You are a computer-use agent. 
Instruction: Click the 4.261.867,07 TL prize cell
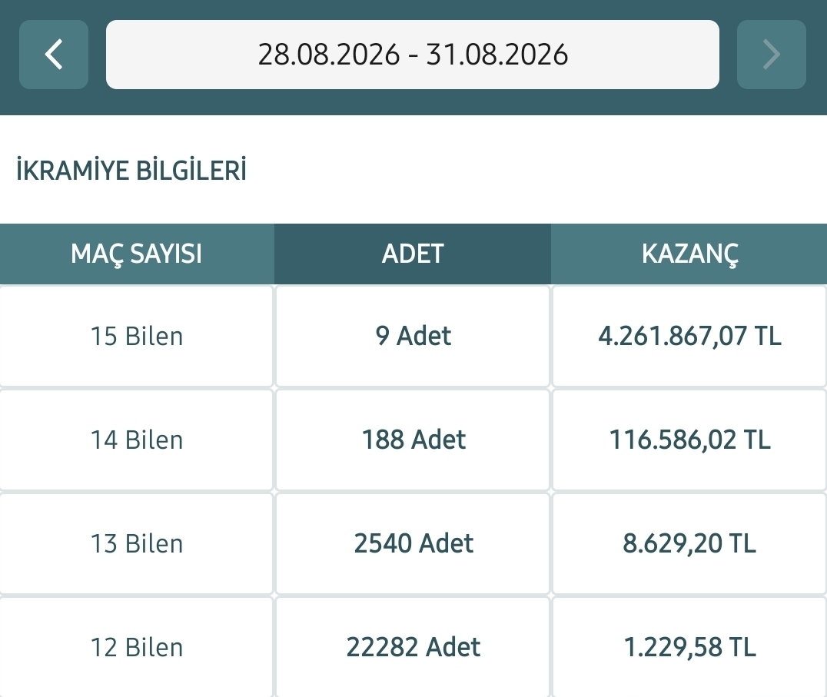[x=689, y=336]
